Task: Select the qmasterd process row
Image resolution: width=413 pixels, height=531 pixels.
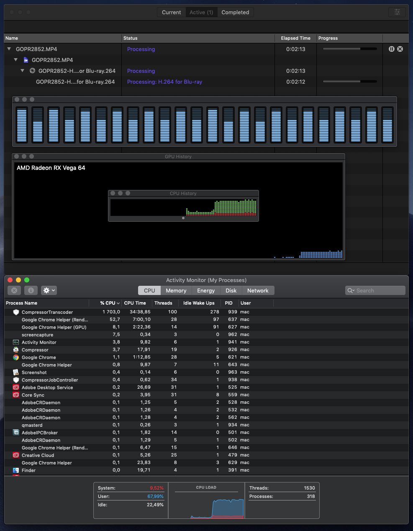Action: tap(206, 425)
